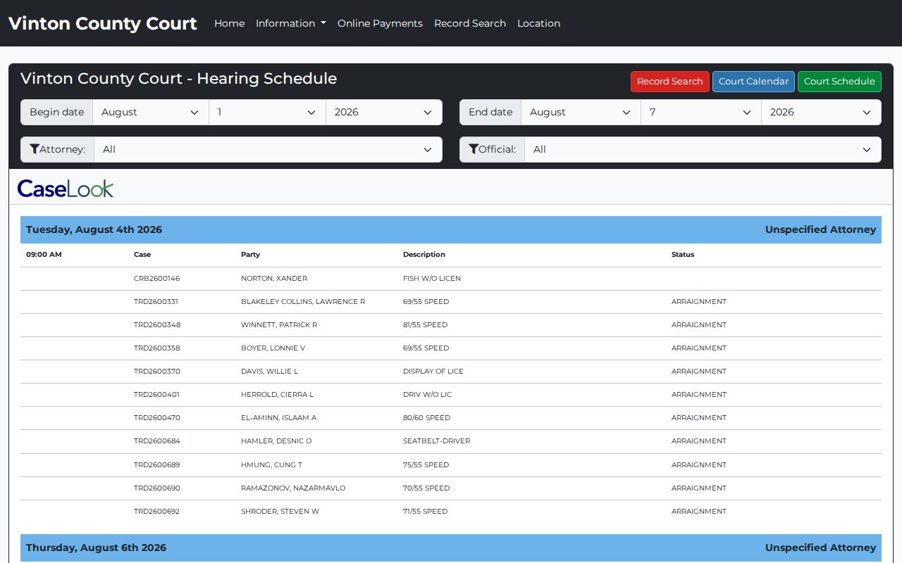Click the green Court Schedule button
This screenshot has width=902, height=563.
click(x=839, y=82)
